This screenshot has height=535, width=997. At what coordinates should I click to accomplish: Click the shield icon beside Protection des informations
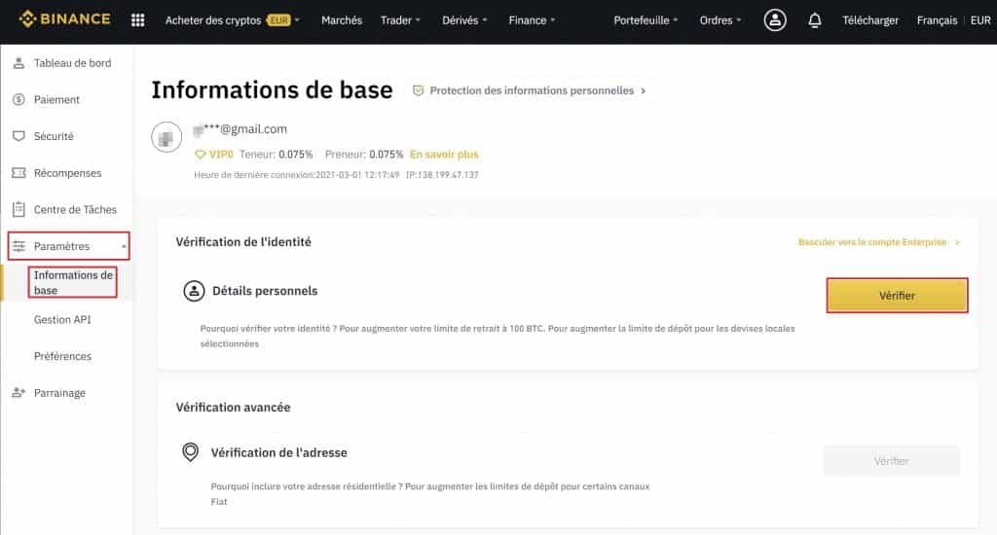418,90
